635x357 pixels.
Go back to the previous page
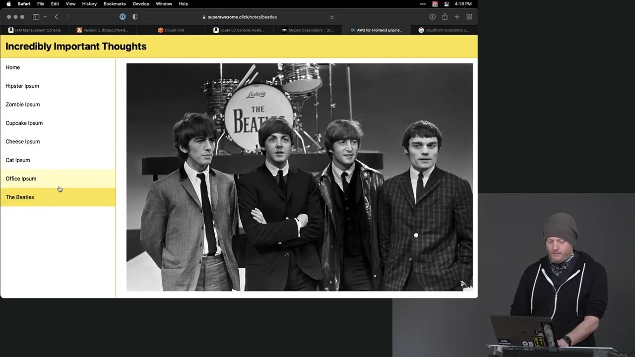[x=57, y=17]
